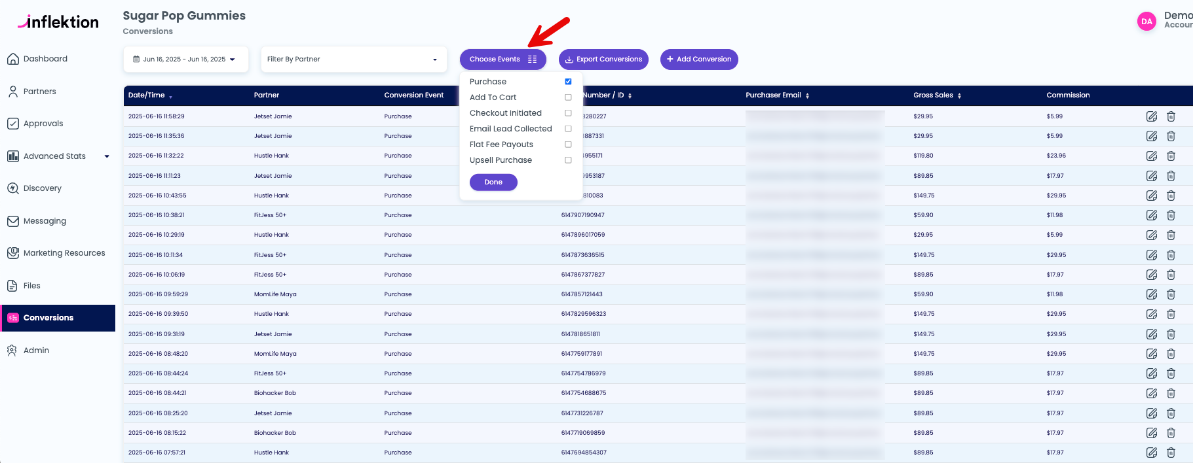
Task: Open the Discovery page
Action: (x=43, y=188)
